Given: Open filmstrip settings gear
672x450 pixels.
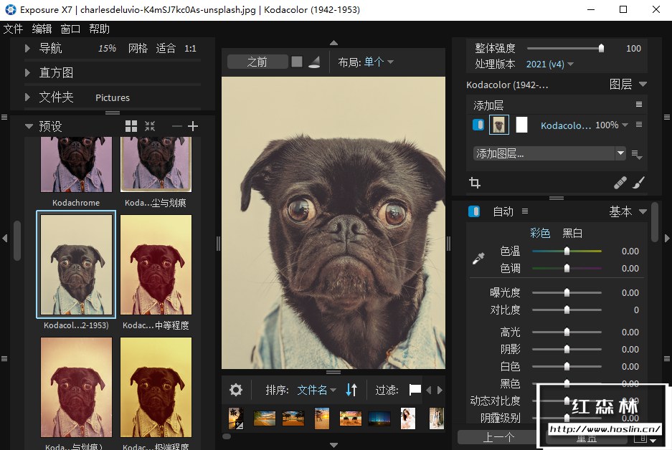Looking at the screenshot, I should pyautogui.click(x=236, y=390).
